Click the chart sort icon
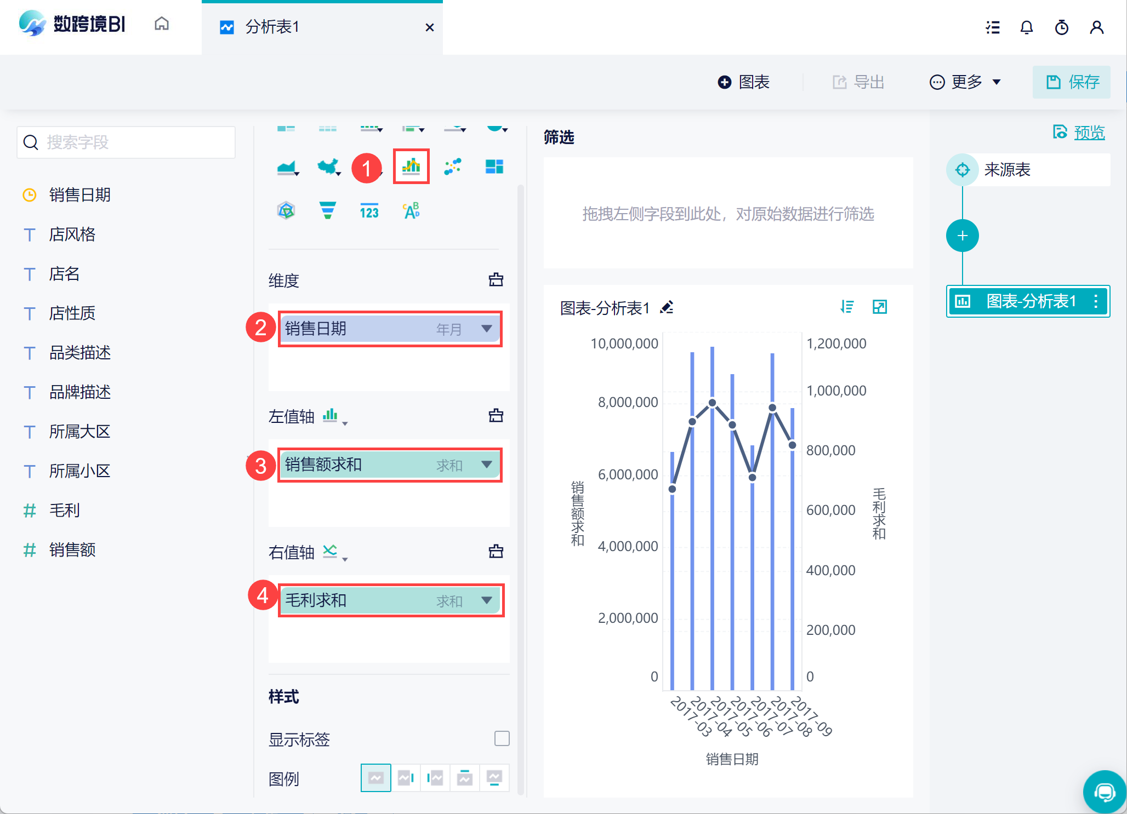Screen dimensions: 1127x814 (847, 307)
